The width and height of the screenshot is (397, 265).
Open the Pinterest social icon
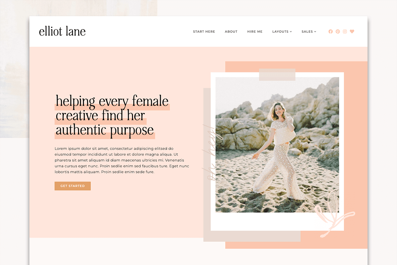pyautogui.click(x=338, y=31)
